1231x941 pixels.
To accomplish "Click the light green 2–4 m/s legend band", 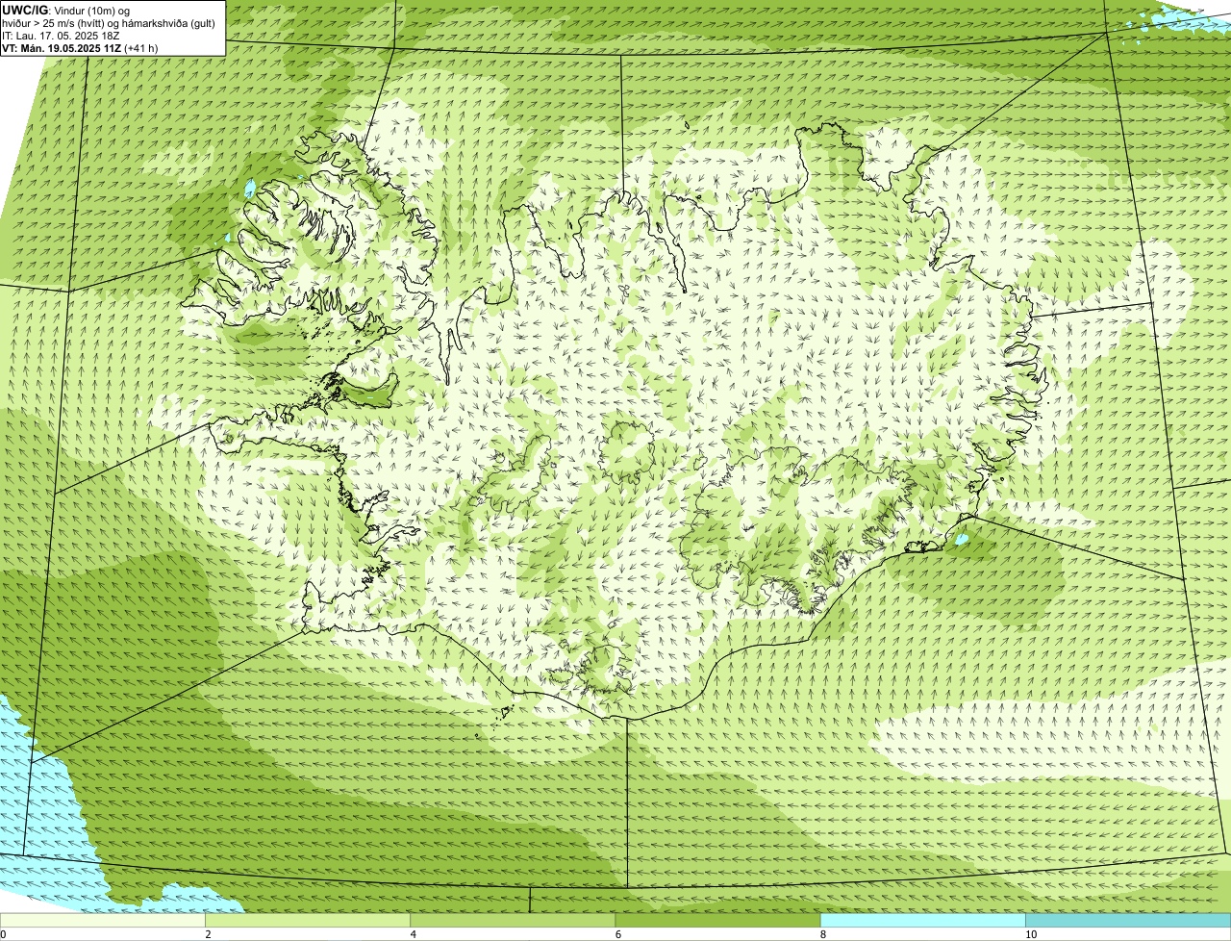I will point(308,920).
